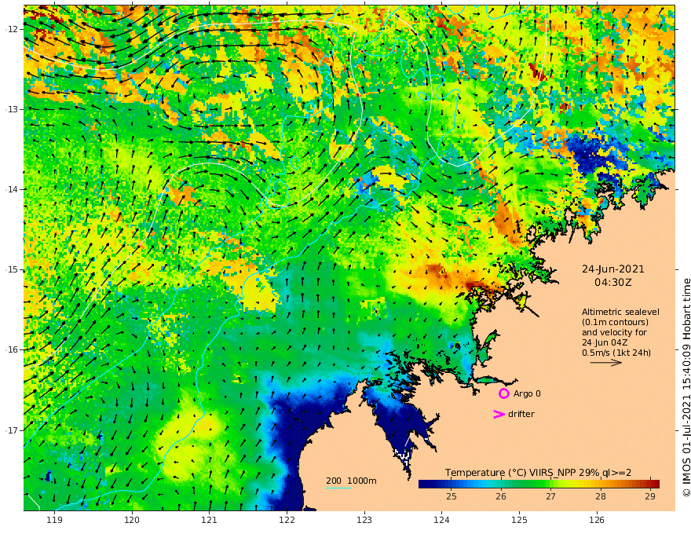The height and width of the screenshot is (534, 691).
Task: Click latitude axis label -12
Action: pyautogui.click(x=12, y=29)
